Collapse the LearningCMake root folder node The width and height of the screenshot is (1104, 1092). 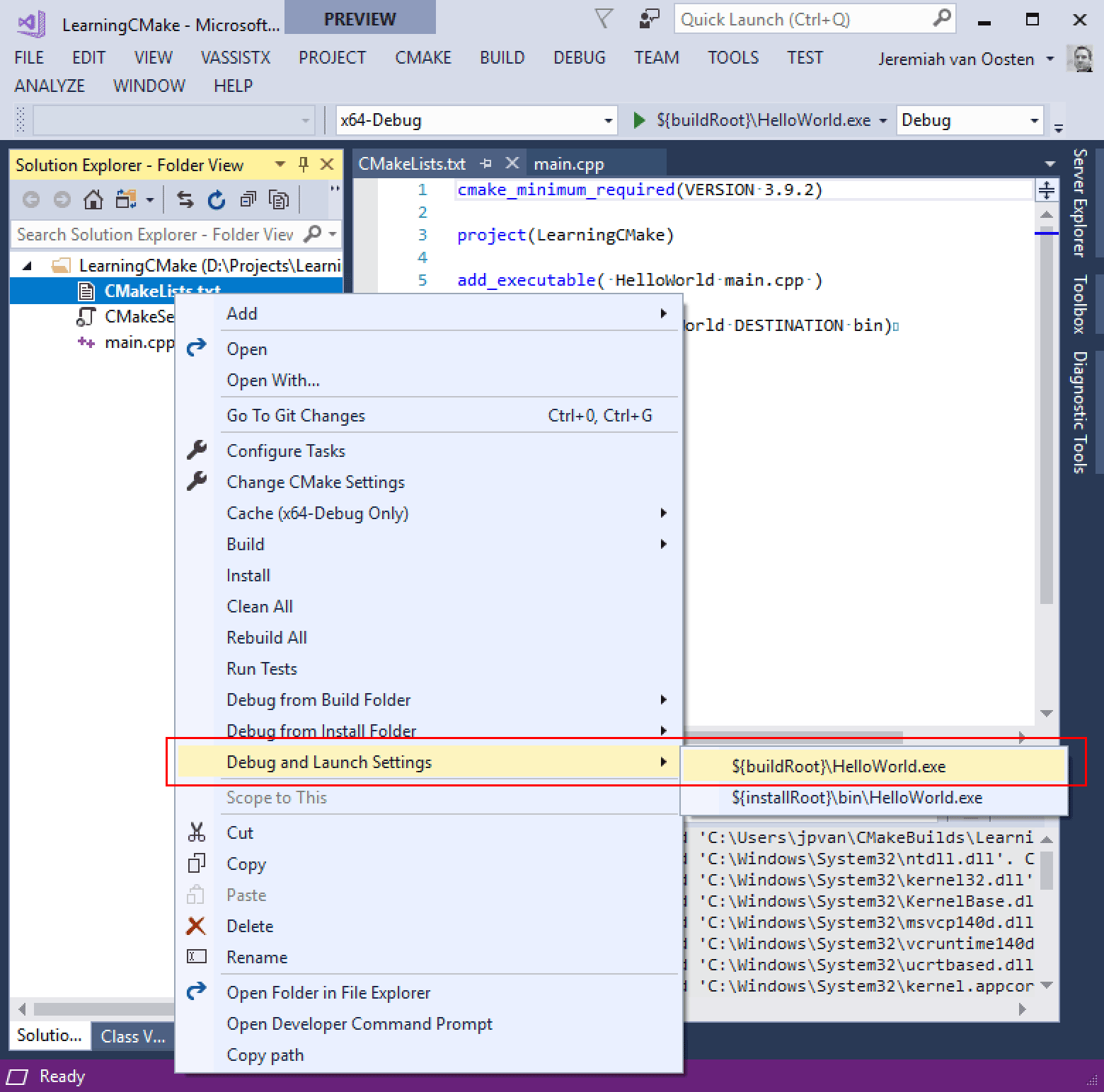point(28,266)
